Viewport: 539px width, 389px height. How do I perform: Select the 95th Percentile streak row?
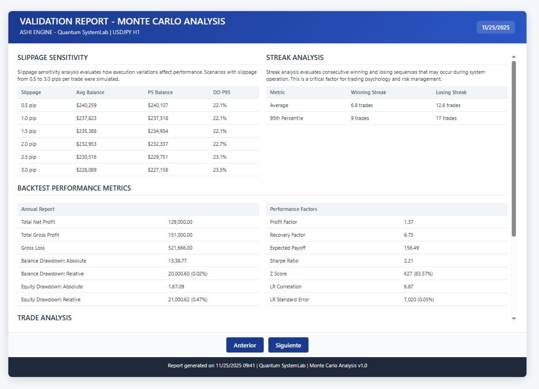387,118
